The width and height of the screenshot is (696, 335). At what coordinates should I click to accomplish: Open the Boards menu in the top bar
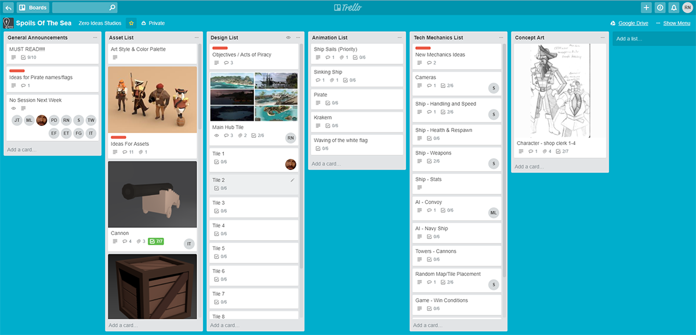click(x=32, y=7)
